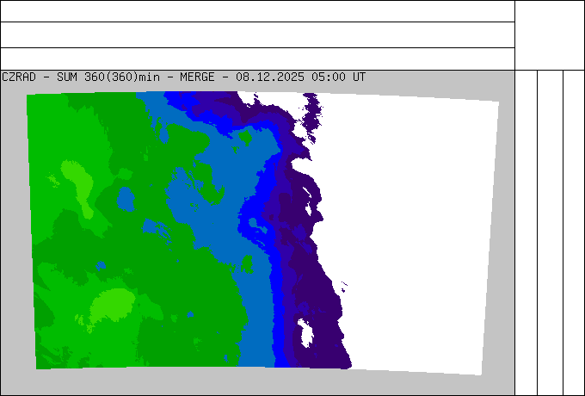Click the small blue patch inside the green area

(126, 200)
